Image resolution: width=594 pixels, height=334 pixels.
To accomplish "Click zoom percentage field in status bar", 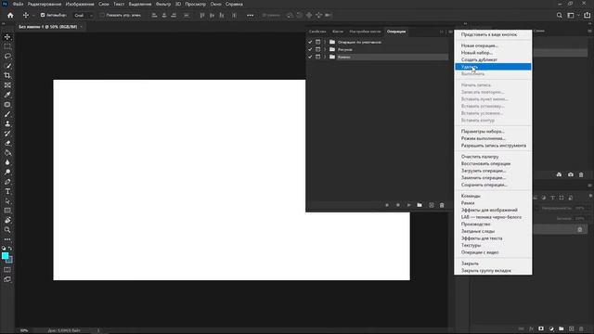I will pos(24,330).
